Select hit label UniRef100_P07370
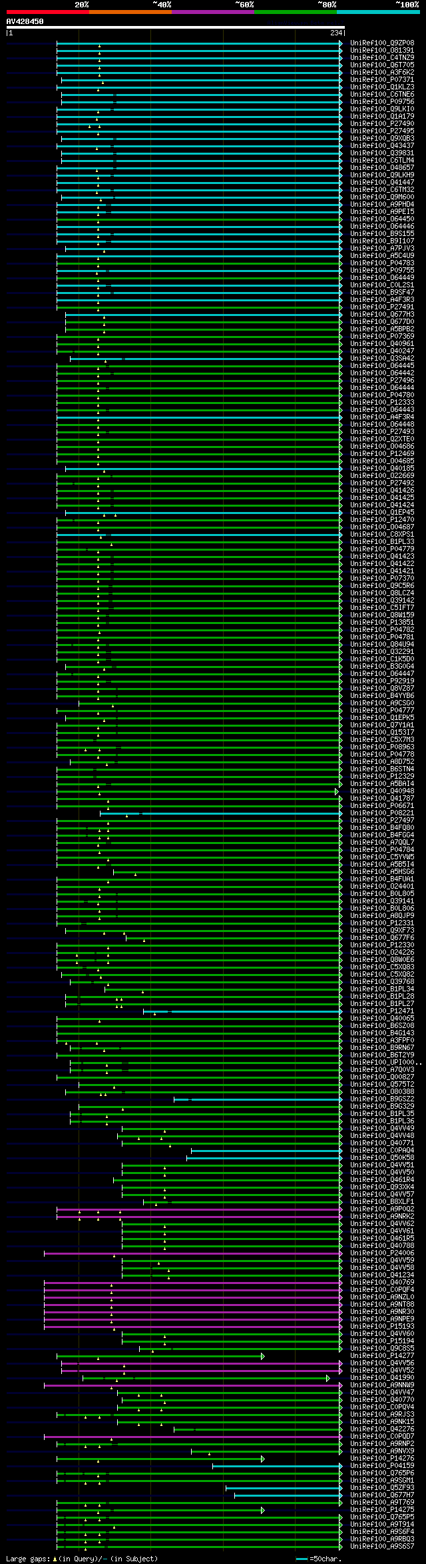 (x=382, y=579)
